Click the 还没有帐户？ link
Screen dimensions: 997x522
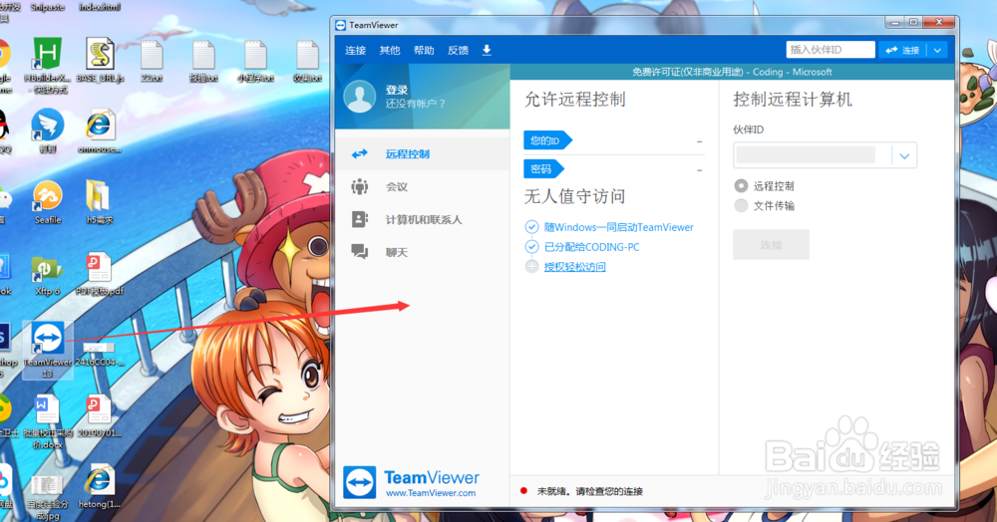[415, 104]
